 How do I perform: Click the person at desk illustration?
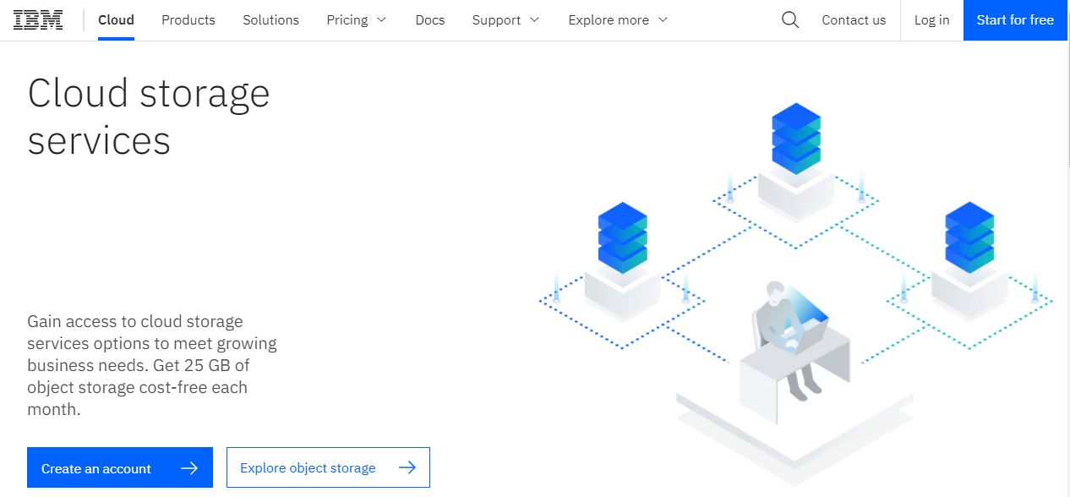786,338
